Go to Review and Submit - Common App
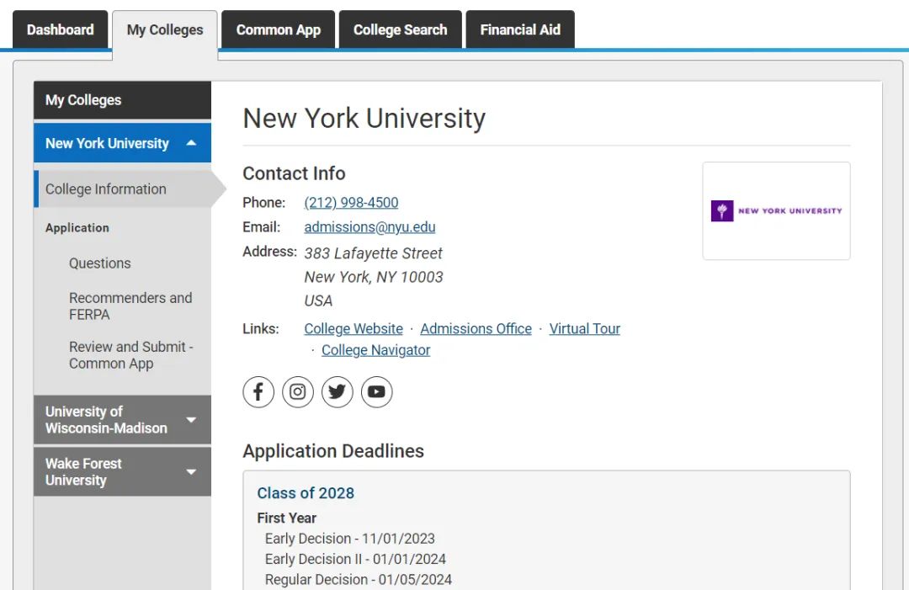The width and height of the screenshot is (909, 590). coord(130,355)
